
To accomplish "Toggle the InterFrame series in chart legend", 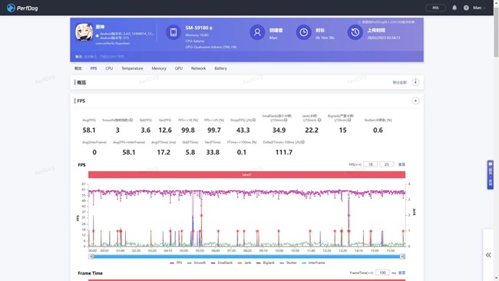I will 313,263.
